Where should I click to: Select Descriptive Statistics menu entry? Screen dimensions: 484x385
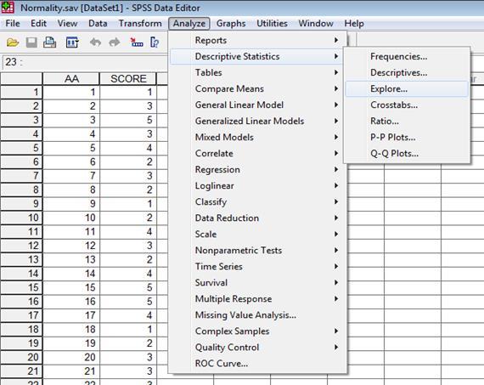coord(256,56)
